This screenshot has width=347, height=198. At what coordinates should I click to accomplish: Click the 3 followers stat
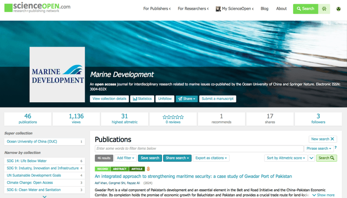click(318, 119)
